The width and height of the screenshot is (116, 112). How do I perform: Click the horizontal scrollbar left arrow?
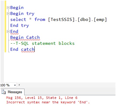pos(19,85)
